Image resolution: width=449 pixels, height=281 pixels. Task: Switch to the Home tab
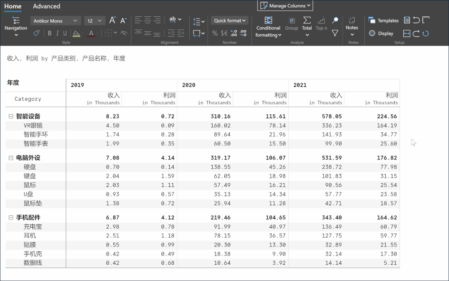coord(13,6)
